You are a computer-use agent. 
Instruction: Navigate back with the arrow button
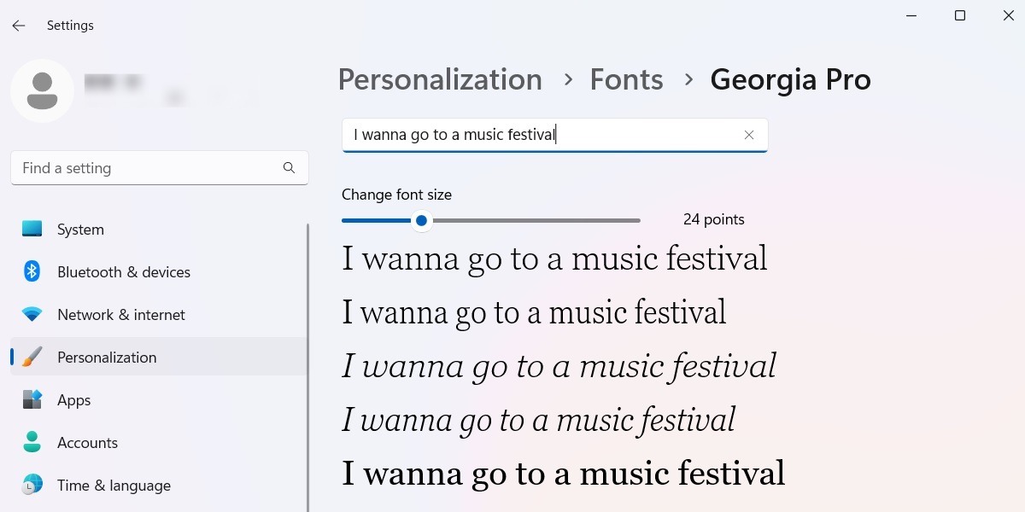pyautogui.click(x=18, y=25)
